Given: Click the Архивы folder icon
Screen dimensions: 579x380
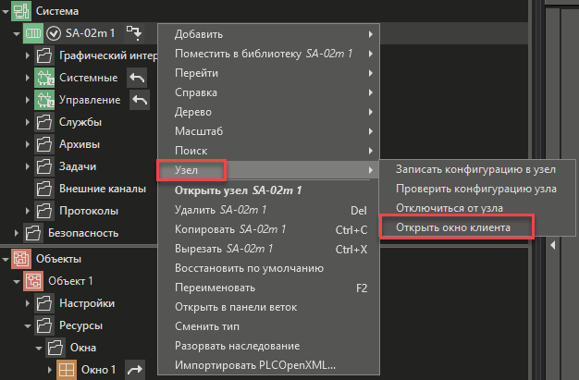Looking at the screenshot, I should (x=44, y=144).
